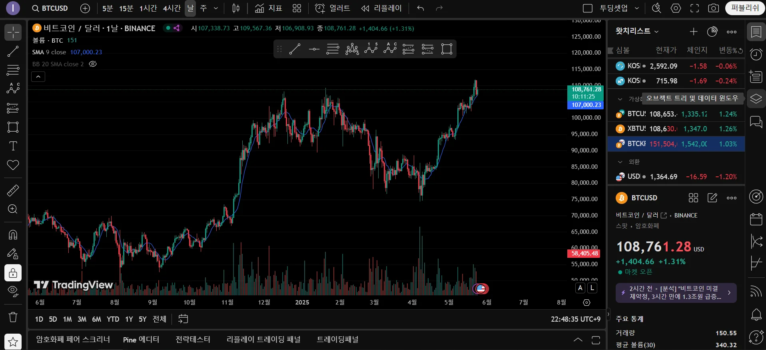Create an 얼러트 alert

coord(332,8)
